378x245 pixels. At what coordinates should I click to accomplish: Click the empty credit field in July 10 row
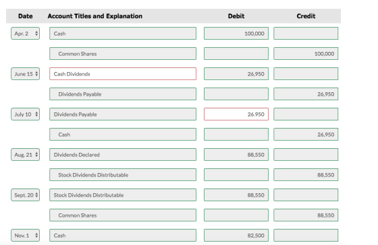coord(306,114)
